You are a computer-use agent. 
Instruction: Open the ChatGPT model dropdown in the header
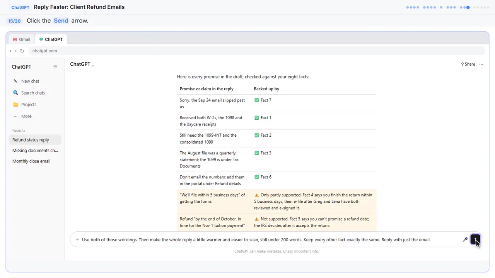pos(82,64)
